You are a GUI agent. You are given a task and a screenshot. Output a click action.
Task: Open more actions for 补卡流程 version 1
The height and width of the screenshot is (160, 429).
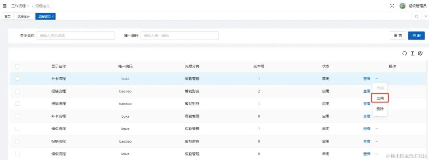pos(377,78)
